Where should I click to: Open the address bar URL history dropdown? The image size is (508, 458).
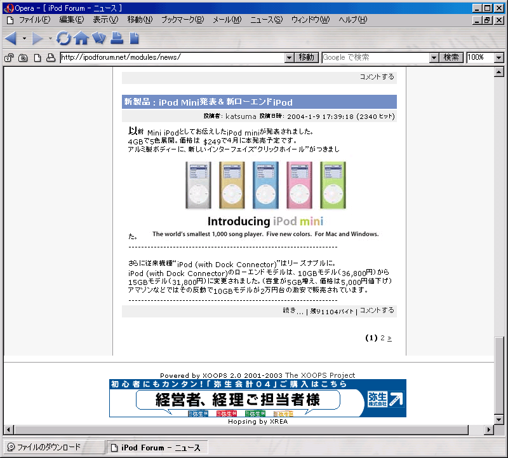pos(290,58)
